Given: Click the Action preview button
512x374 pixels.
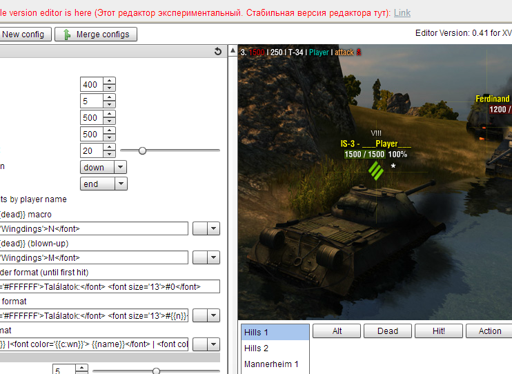Looking at the screenshot, I should coord(489,331).
